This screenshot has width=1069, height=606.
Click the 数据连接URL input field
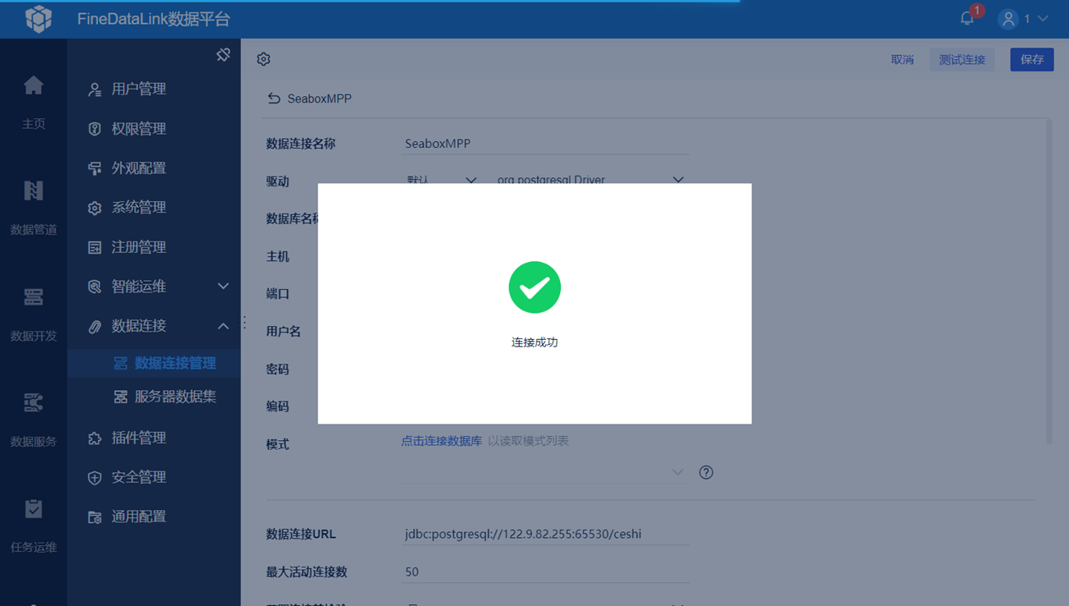coord(545,534)
